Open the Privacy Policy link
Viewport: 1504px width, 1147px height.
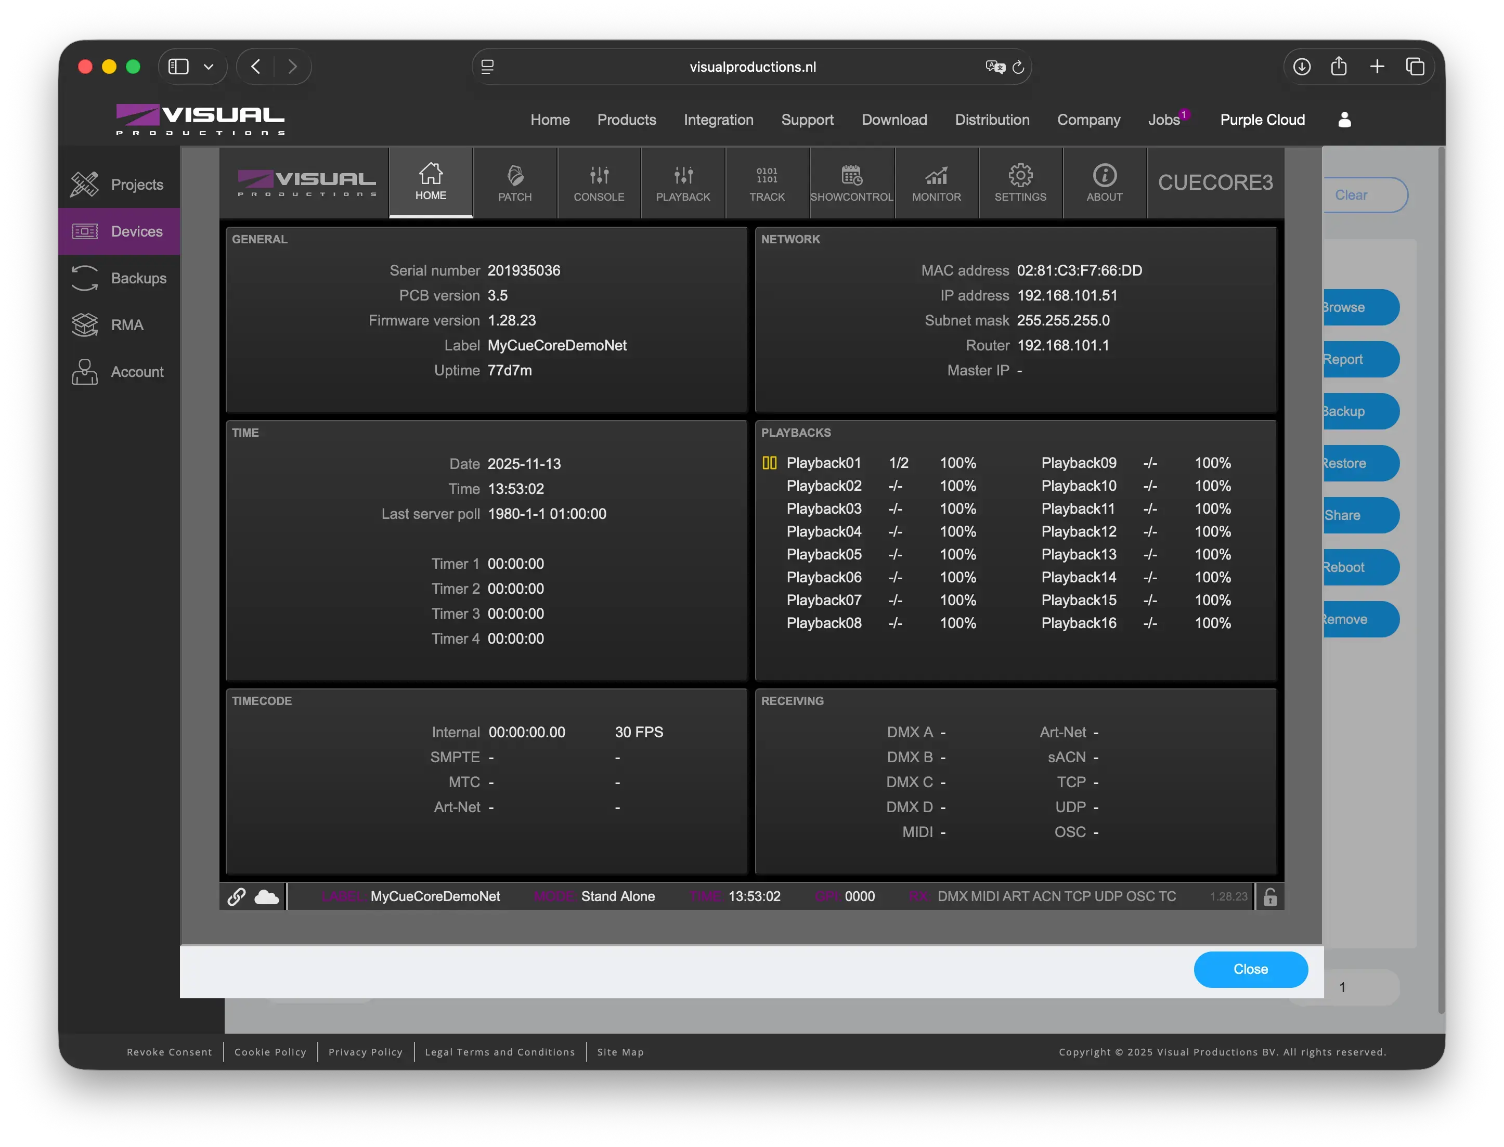(365, 1052)
